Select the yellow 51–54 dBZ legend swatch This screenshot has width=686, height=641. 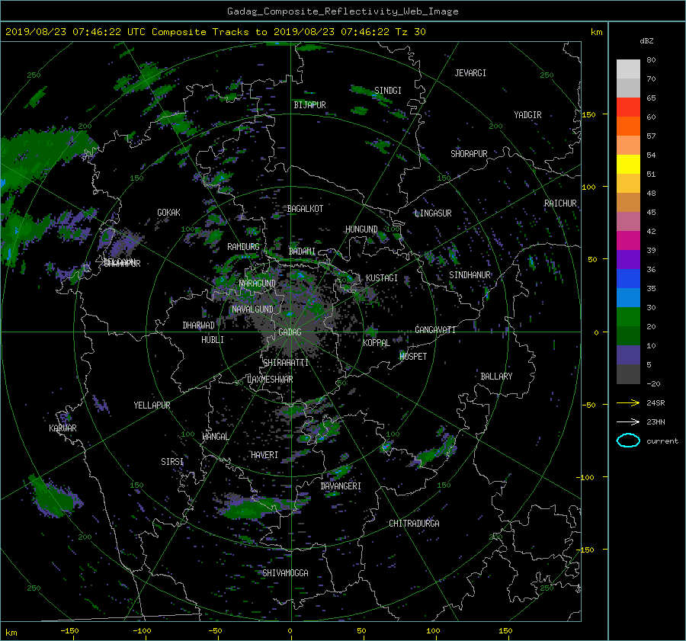pos(628,164)
